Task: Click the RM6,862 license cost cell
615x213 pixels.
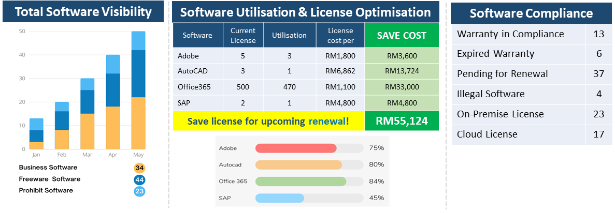Action: 340,71
